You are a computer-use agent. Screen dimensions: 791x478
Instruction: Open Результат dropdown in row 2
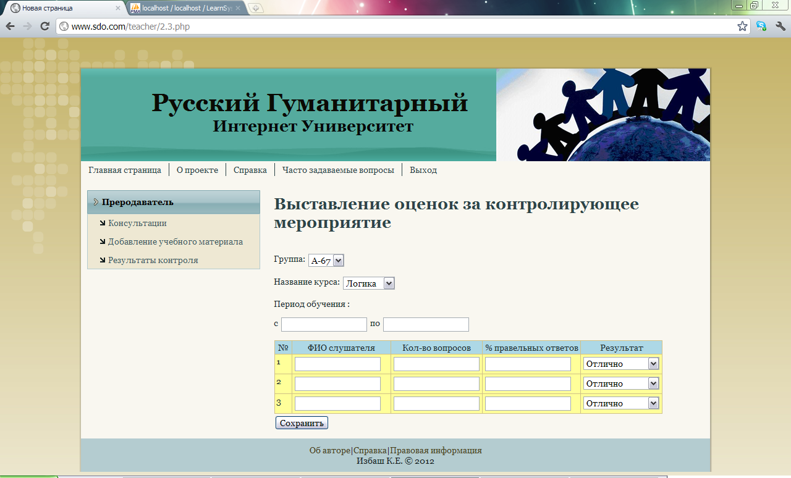point(621,384)
